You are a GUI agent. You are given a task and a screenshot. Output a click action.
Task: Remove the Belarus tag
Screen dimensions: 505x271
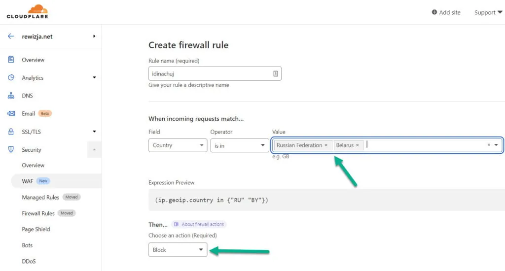point(357,145)
